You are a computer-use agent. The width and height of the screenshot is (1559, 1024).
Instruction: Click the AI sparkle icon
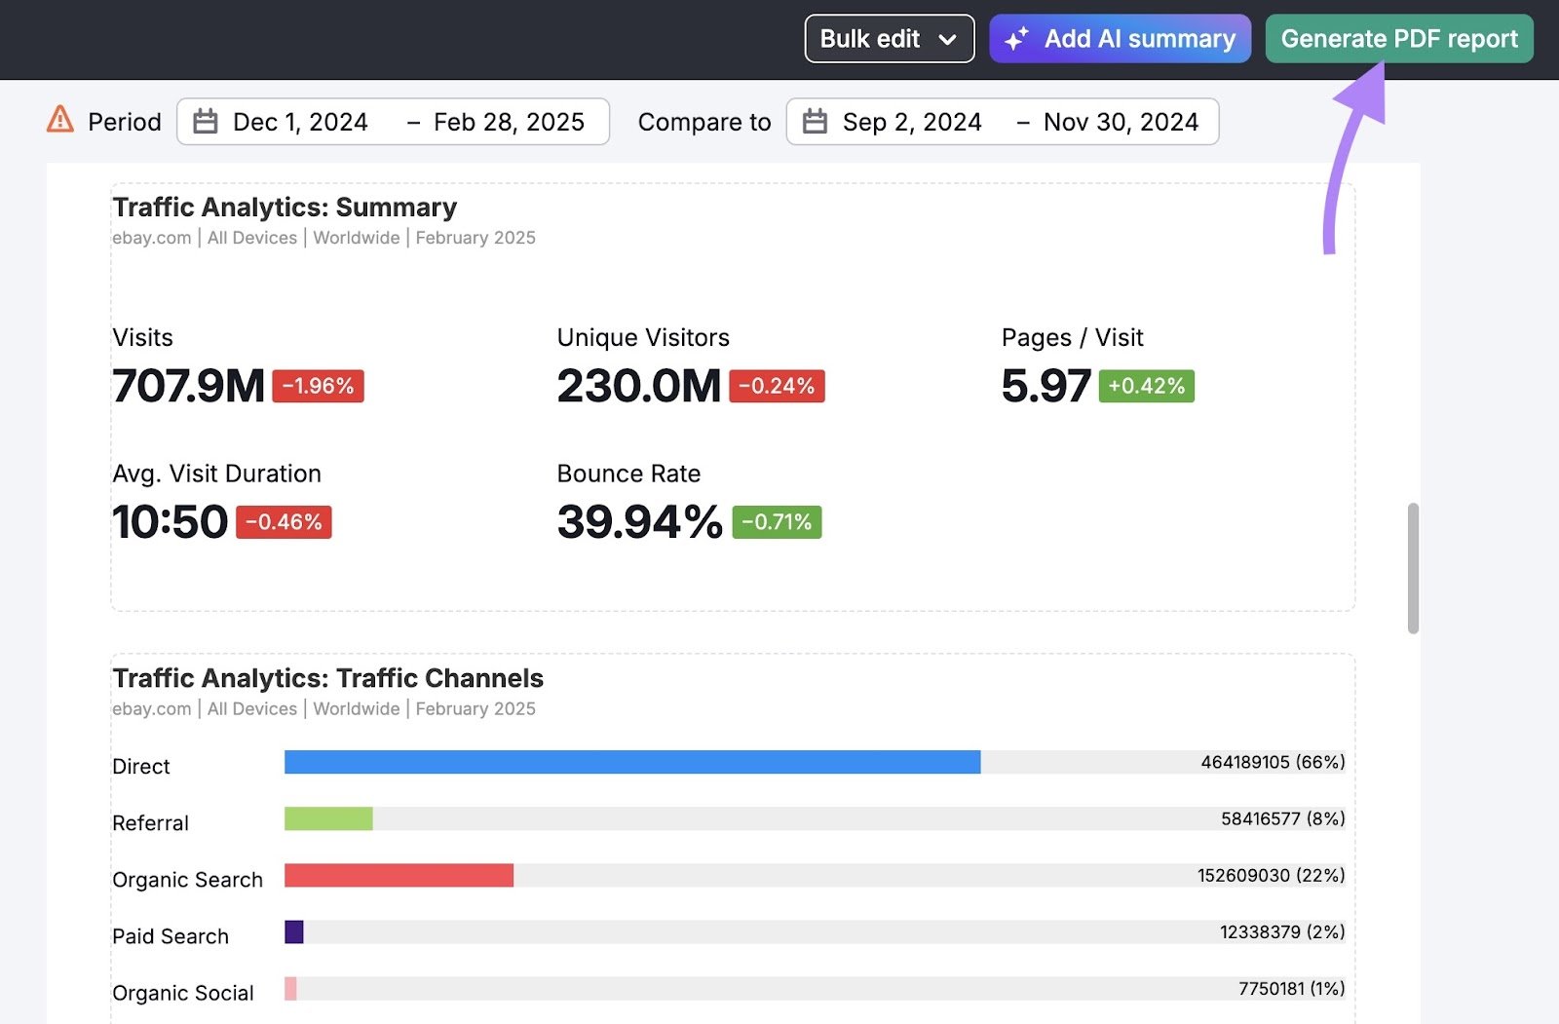point(1016,39)
